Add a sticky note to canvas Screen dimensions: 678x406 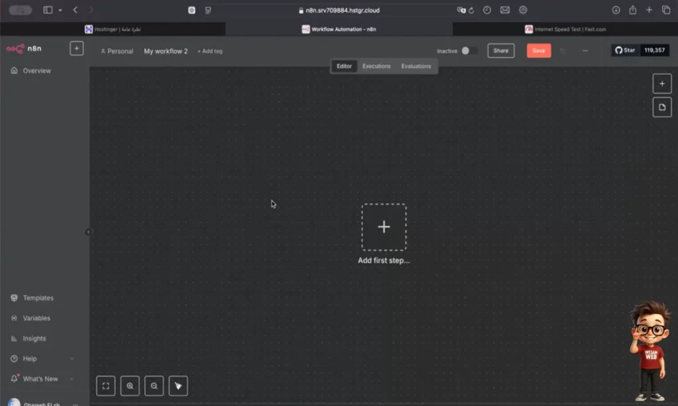[x=661, y=107]
